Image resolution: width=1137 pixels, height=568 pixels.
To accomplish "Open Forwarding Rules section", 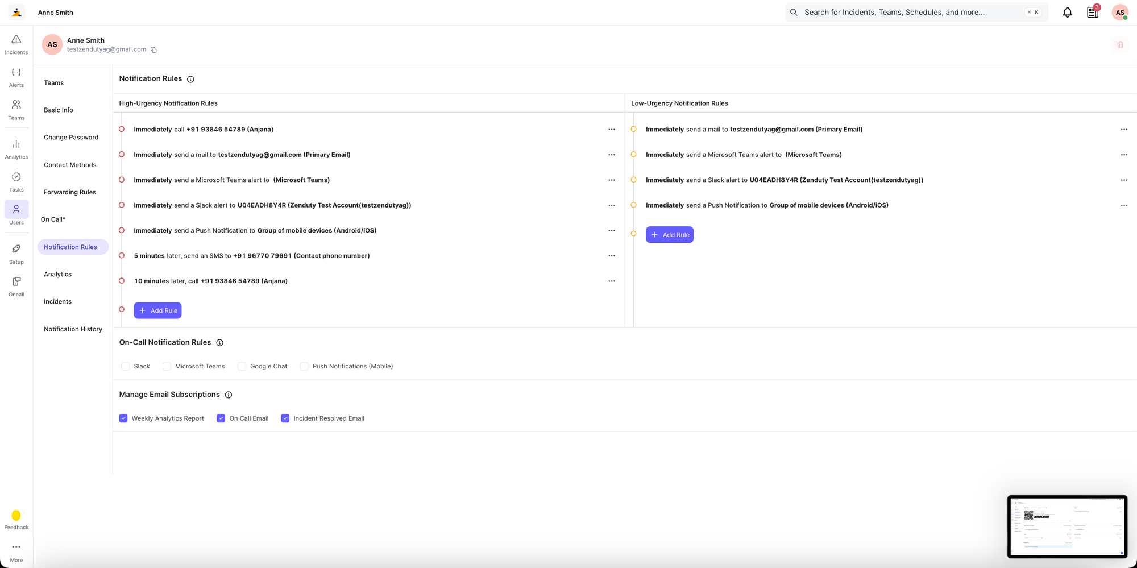I will coord(70,192).
